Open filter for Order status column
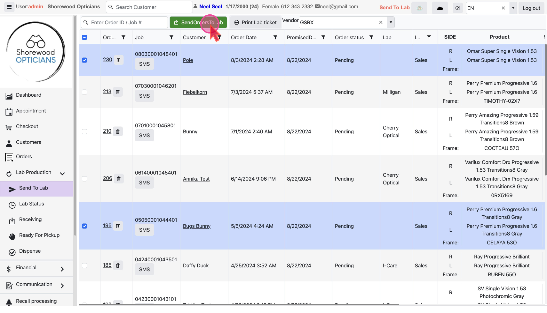Screen dimensions: 547x313 pos(371,37)
